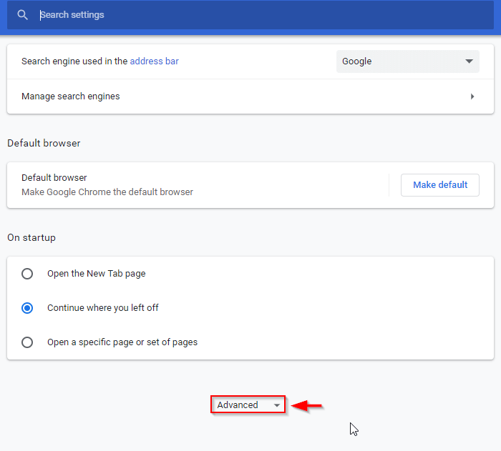Select the Continue where you left off radio button
The width and height of the screenshot is (501, 451).
pyautogui.click(x=27, y=308)
